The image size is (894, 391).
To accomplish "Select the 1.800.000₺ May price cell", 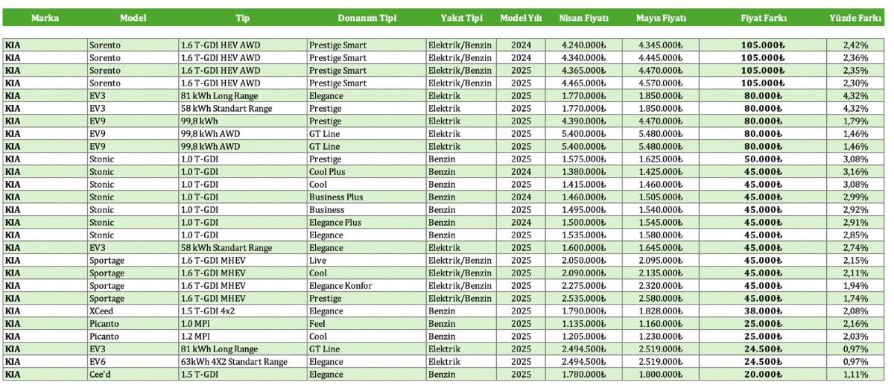I will pyautogui.click(x=660, y=374).
